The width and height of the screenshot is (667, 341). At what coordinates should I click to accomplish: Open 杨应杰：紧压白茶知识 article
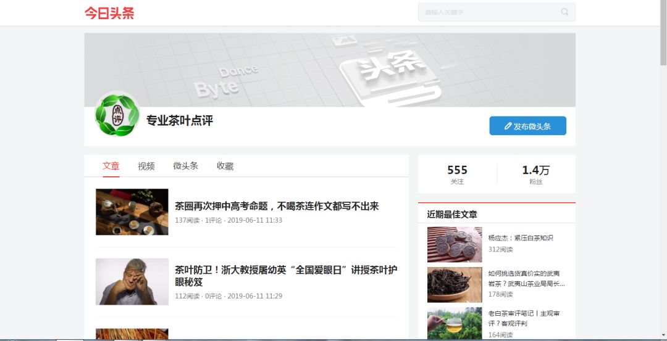(x=521, y=238)
